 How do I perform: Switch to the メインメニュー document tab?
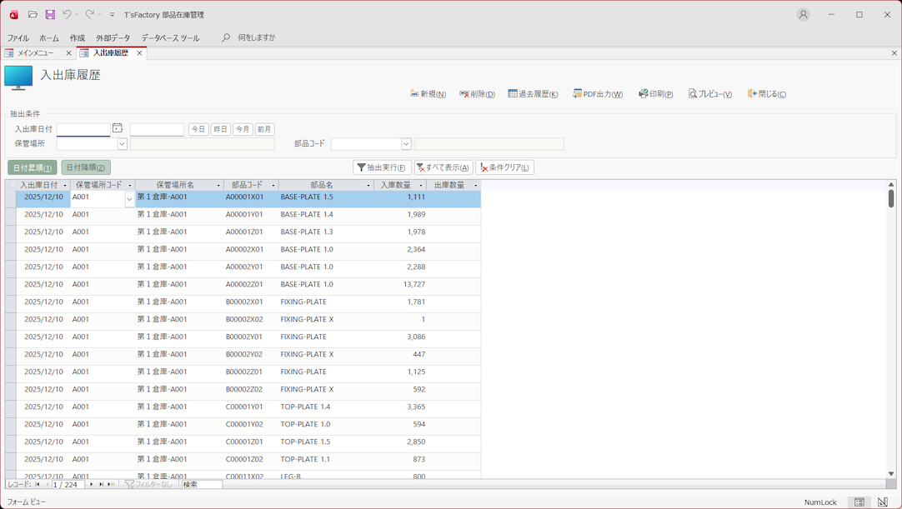[x=35, y=53]
